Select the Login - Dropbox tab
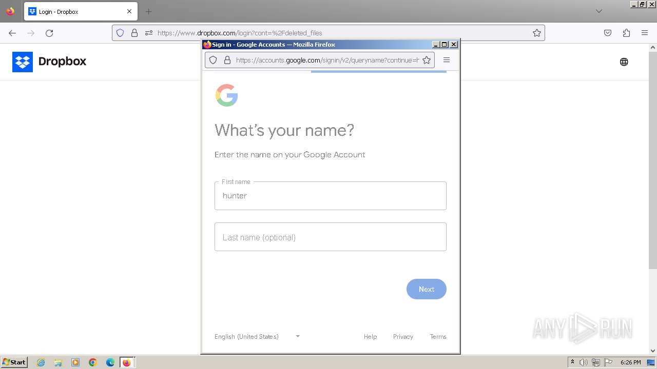Image resolution: width=657 pixels, height=369 pixels. tap(81, 11)
